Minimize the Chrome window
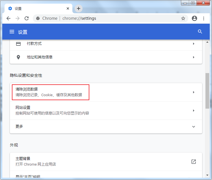The height and width of the screenshot is (180, 212). (185, 3)
